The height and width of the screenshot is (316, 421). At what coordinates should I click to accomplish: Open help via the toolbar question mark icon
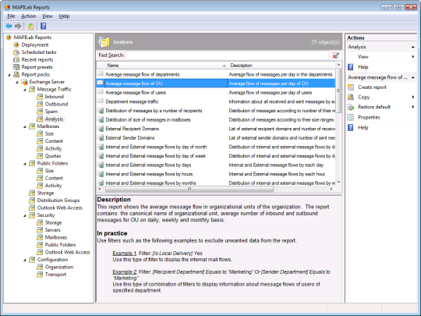click(43, 26)
